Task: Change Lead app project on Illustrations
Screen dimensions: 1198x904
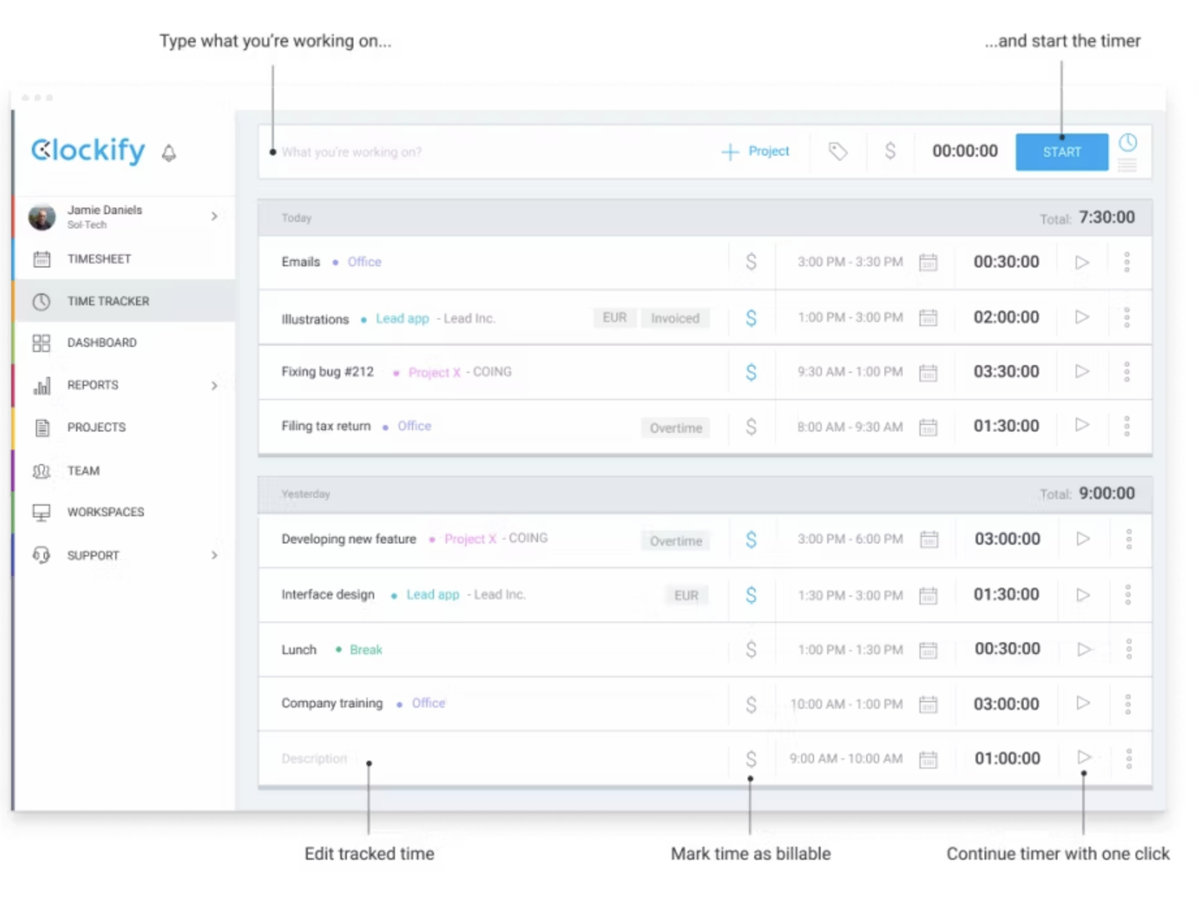Action: click(402, 318)
